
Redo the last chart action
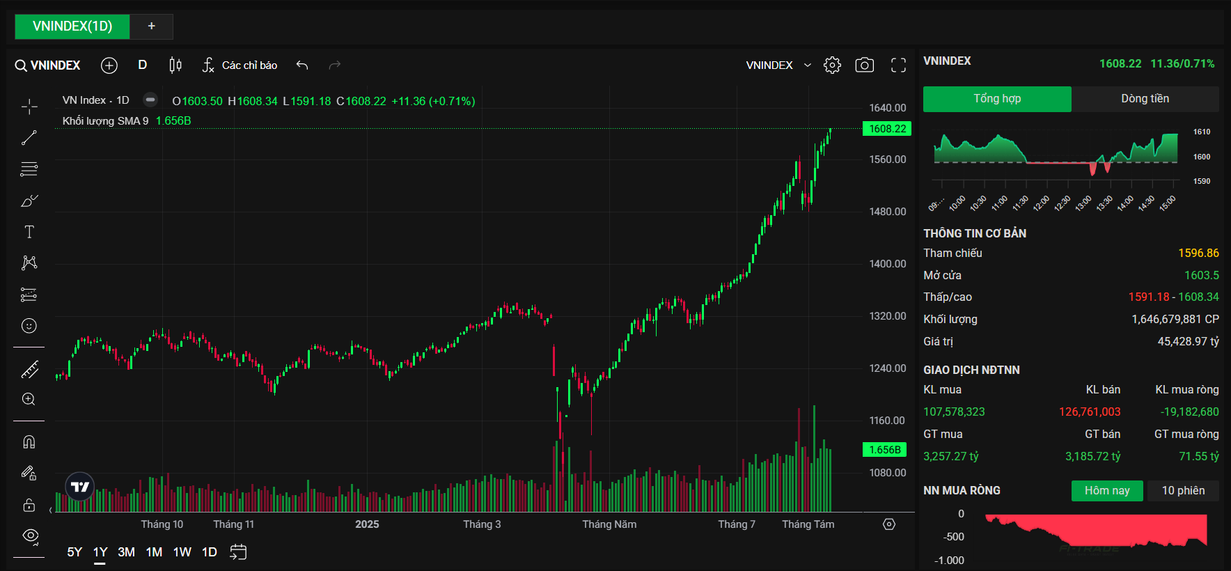pyautogui.click(x=335, y=65)
